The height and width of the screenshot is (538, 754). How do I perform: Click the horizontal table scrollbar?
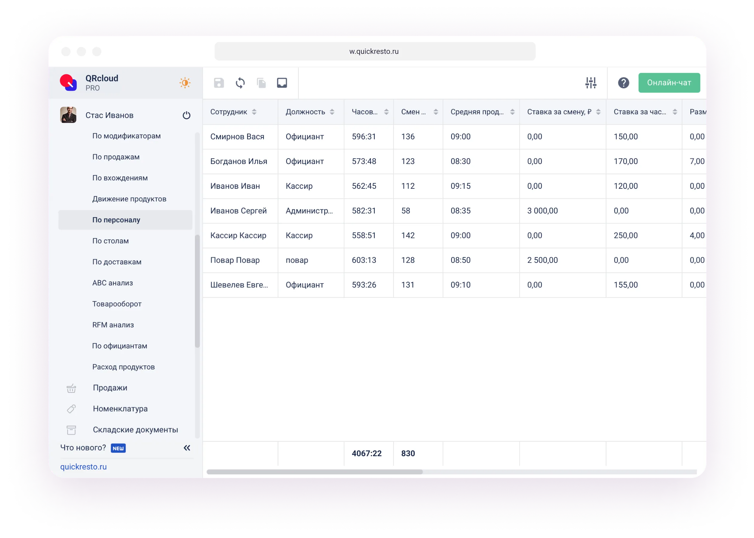pyautogui.click(x=314, y=472)
